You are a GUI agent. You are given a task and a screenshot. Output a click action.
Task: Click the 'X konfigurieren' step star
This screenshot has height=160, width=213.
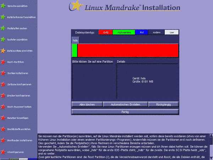point(3,152)
